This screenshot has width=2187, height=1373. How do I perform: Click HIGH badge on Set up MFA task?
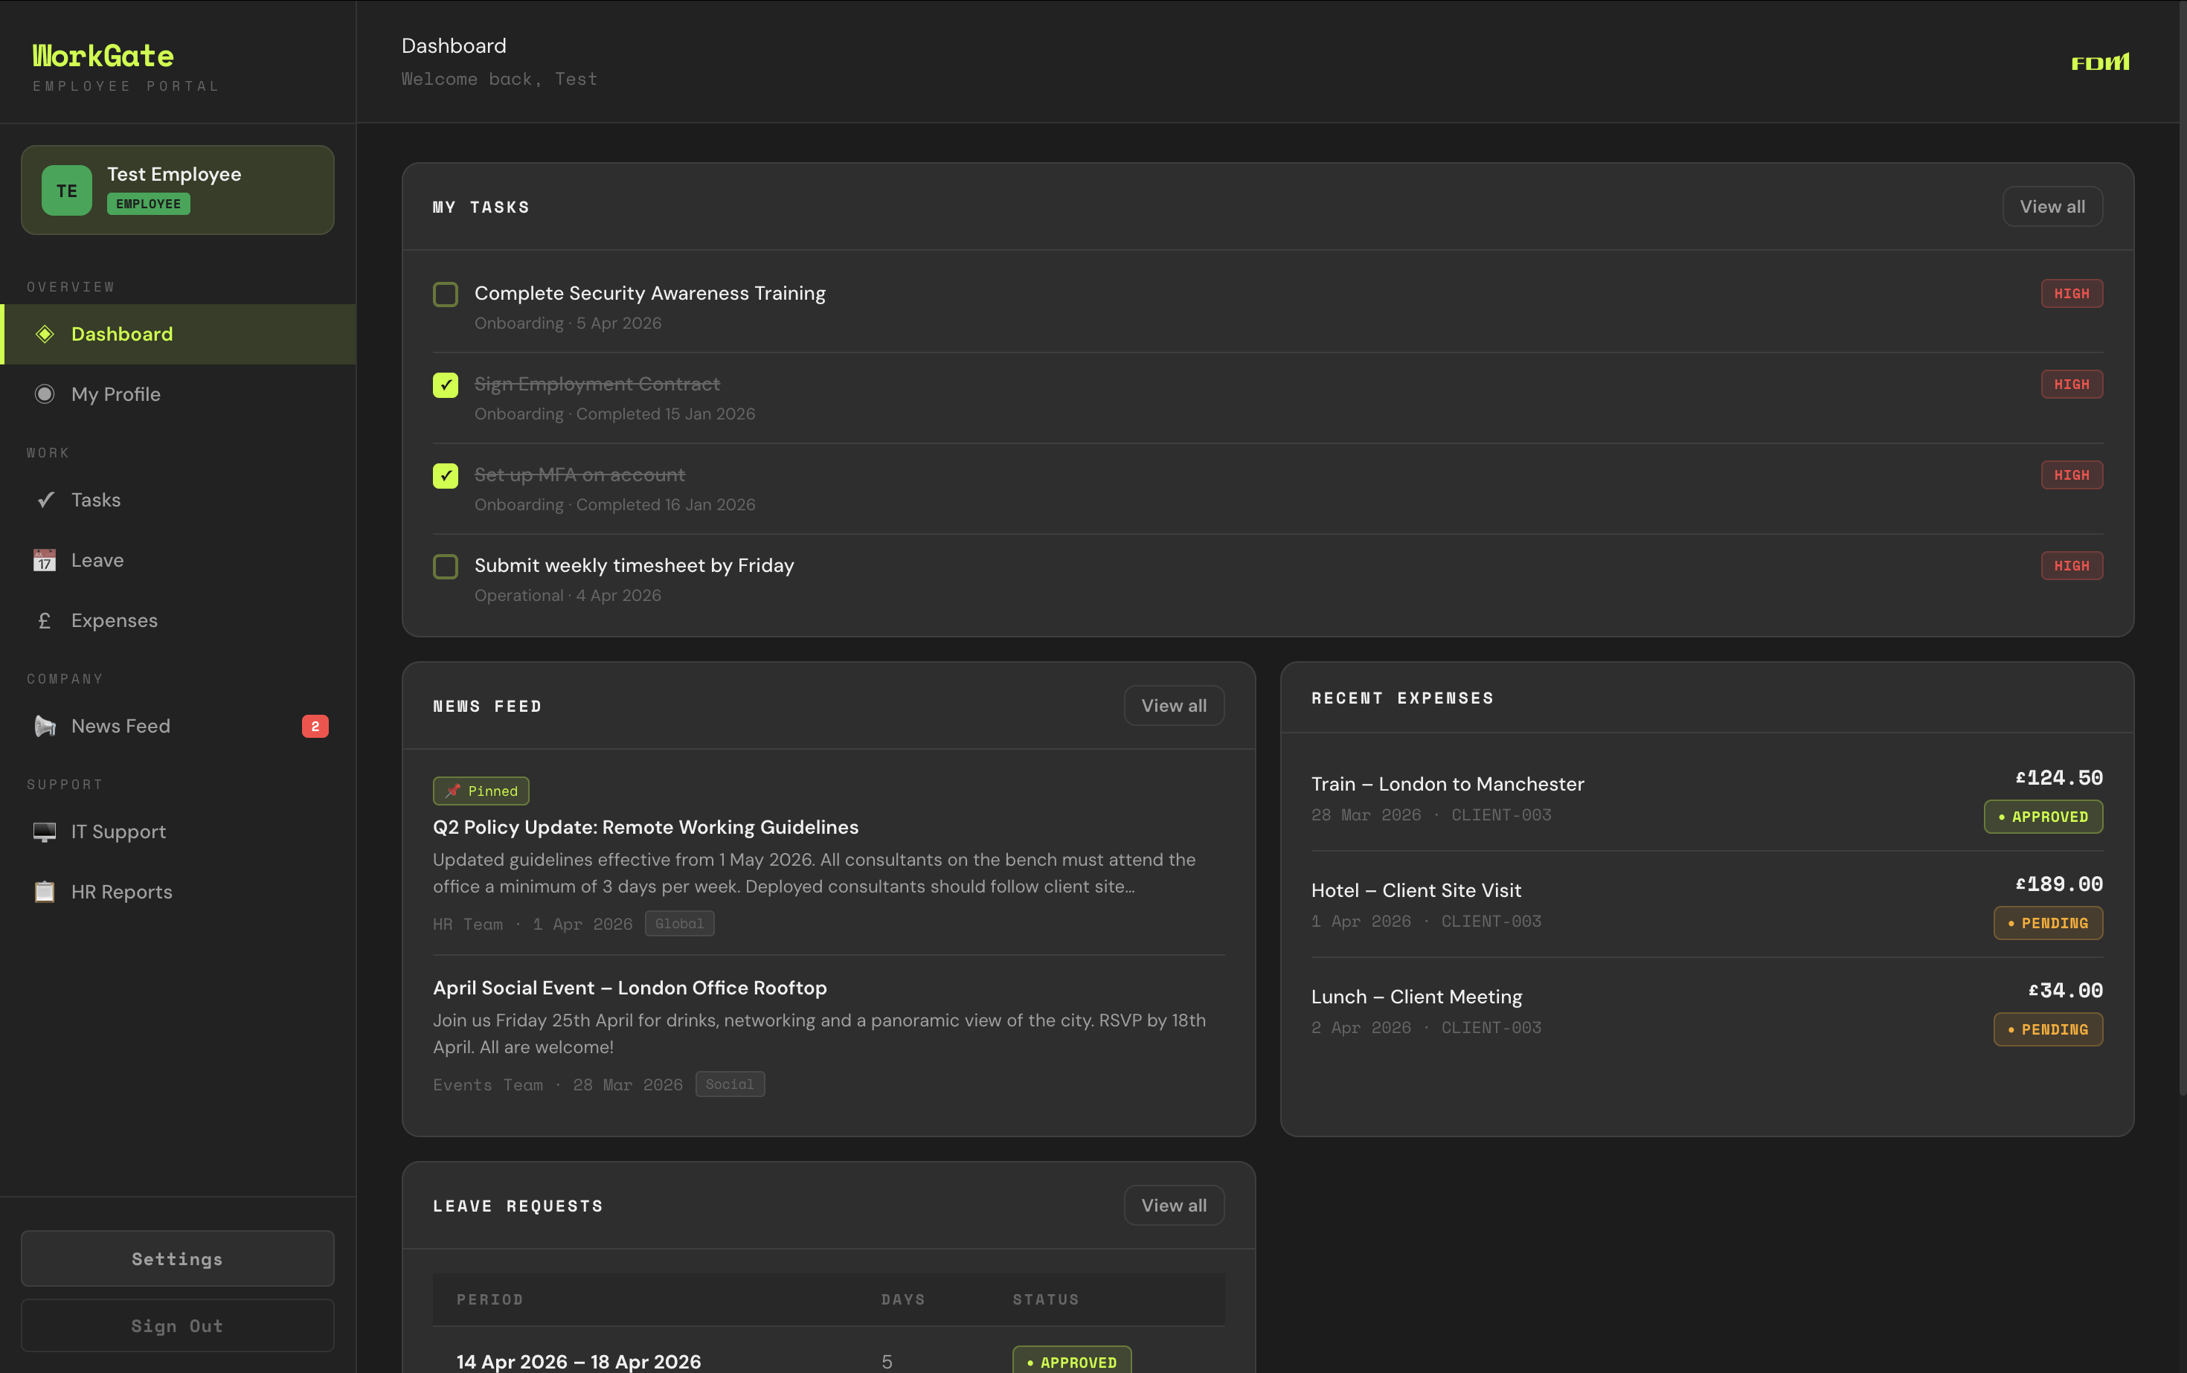pos(2072,476)
